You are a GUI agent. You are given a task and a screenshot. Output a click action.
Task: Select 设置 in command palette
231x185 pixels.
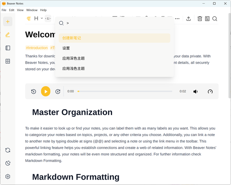[x=114, y=48]
